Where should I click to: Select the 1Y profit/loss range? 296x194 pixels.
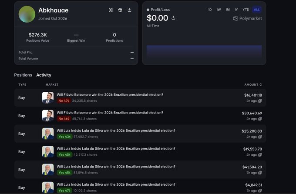point(236,10)
